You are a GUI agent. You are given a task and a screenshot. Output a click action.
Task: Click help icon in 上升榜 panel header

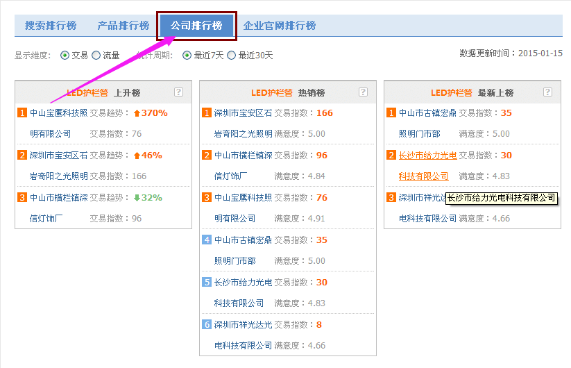(x=178, y=92)
